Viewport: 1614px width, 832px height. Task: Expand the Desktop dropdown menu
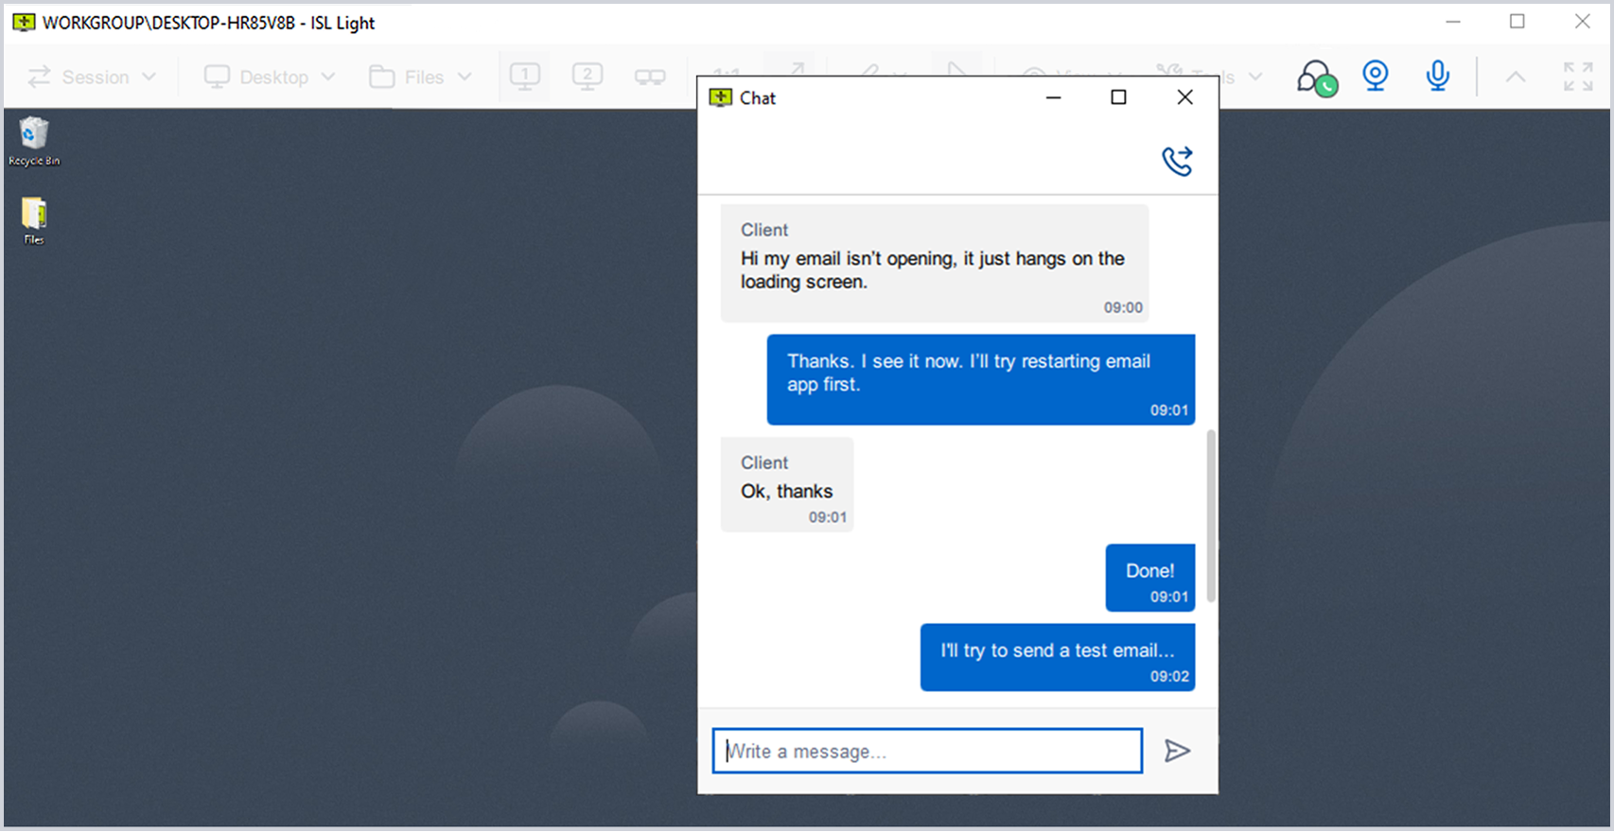pos(271,78)
